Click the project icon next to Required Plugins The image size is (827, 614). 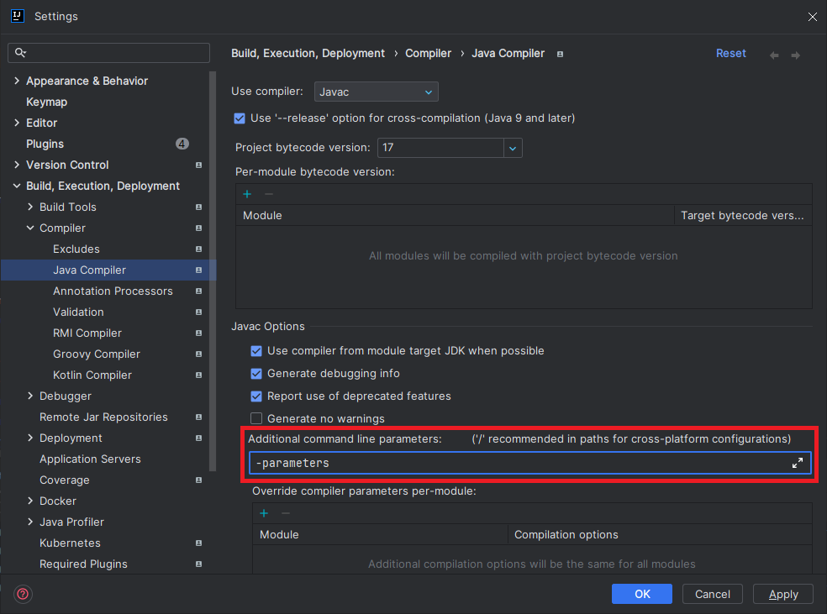pyautogui.click(x=199, y=564)
